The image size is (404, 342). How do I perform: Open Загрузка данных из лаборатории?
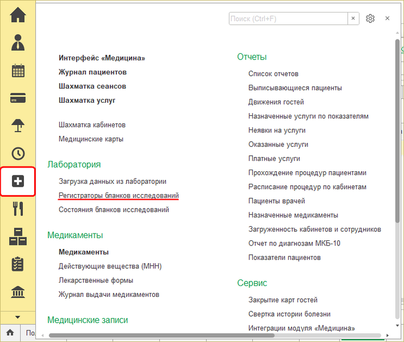112,182
